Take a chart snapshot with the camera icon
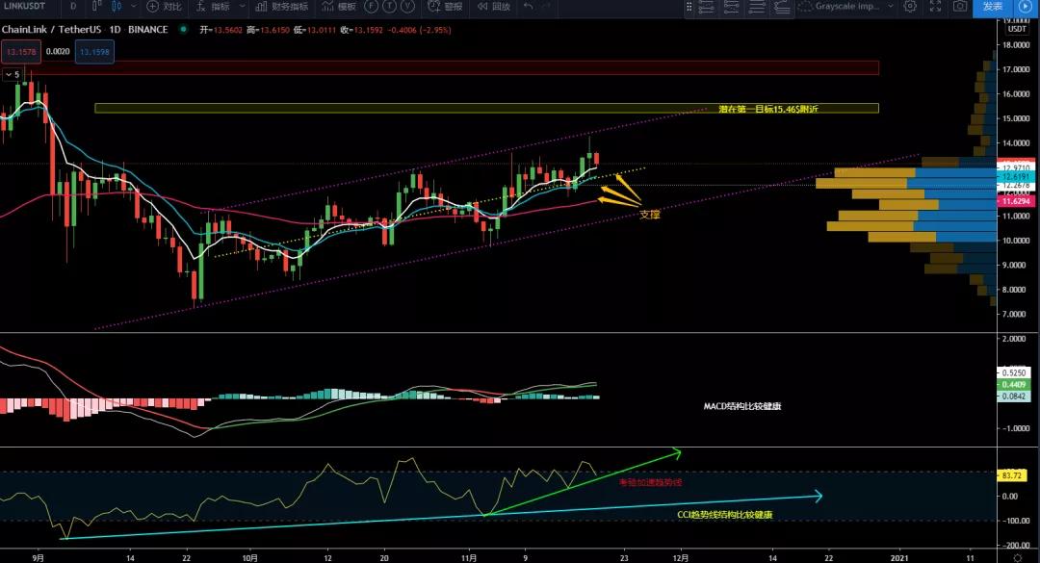This screenshot has height=563, width=1040. (x=960, y=8)
